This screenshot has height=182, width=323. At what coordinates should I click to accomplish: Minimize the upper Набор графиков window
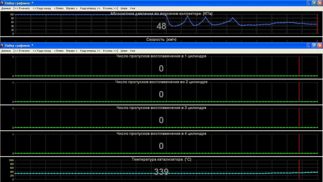coord(308,3)
